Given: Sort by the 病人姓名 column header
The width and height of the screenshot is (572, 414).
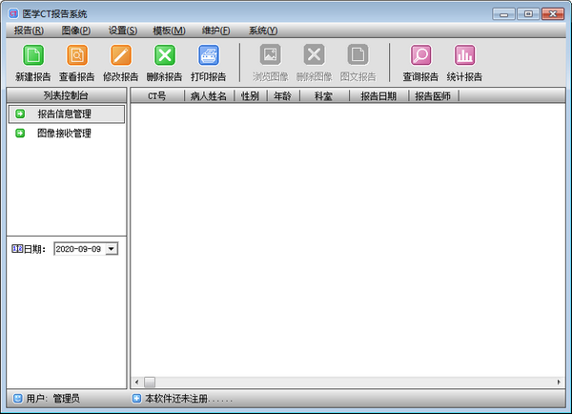Looking at the screenshot, I should 209,96.
